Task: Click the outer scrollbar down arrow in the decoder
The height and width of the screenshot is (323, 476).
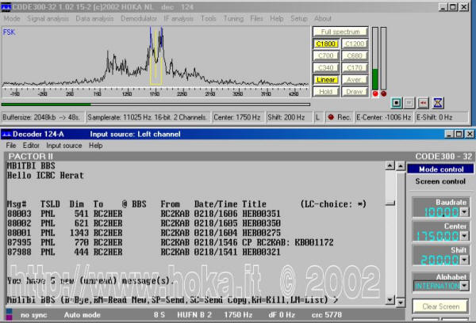Action: tap(401, 302)
